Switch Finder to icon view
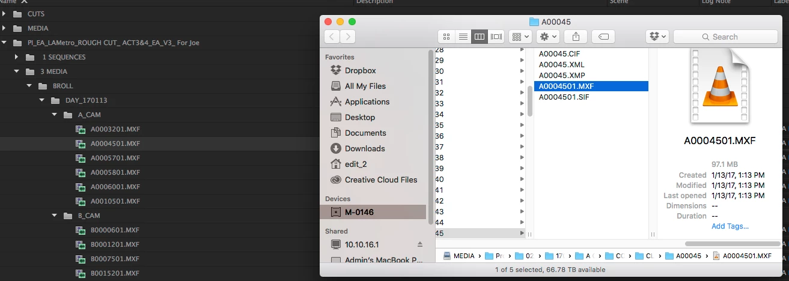789x281 pixels. coord(446,37)
